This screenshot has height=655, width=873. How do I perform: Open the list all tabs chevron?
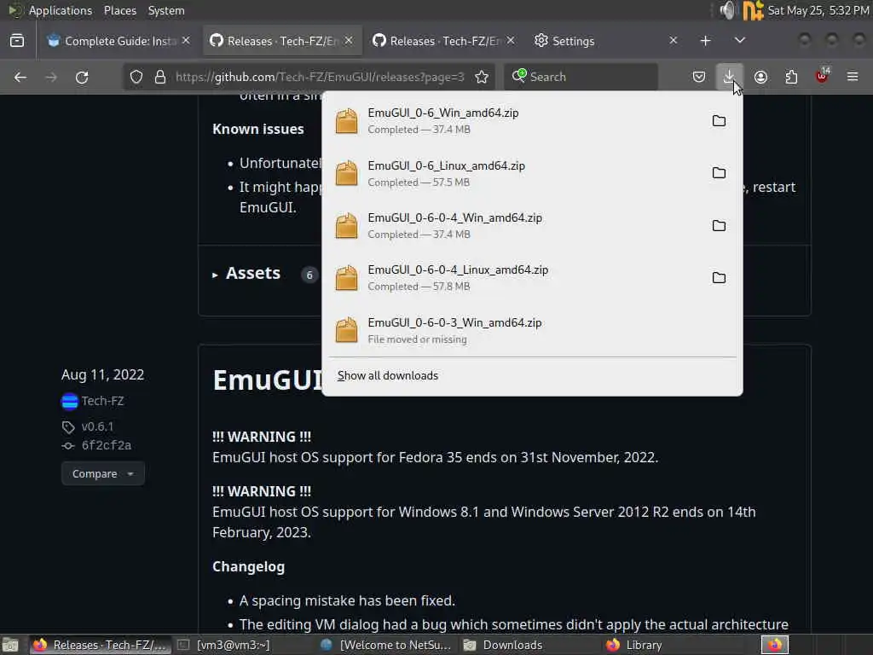739,41
